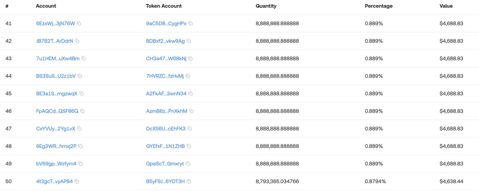Copy account address 7u1HEM...uXw4Bm
The height and width of the screenshot is (191, 479).
83,58
